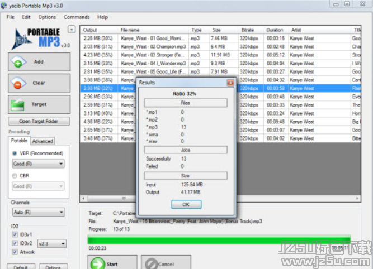Image resolution: width=373 pixels, height=269 pixels.
Task: Close the Results dialog with the red X
Action: pos(230,83)
